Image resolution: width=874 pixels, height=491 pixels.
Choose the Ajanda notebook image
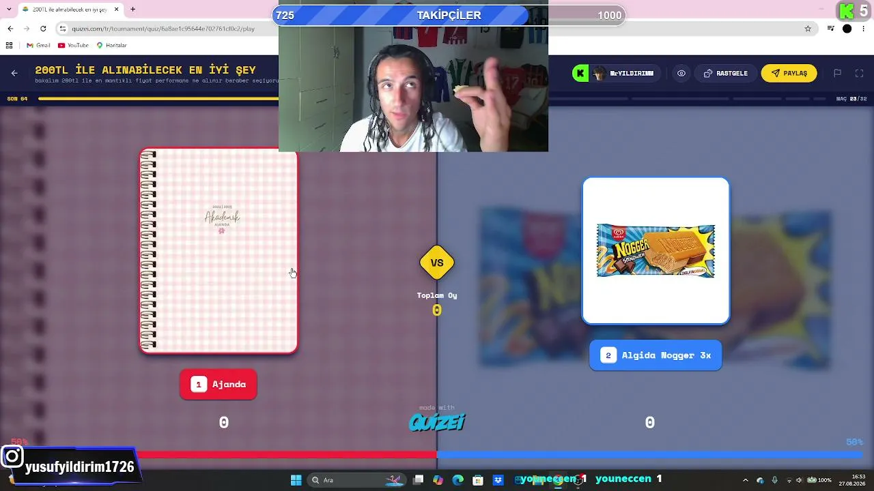[218, 251]
